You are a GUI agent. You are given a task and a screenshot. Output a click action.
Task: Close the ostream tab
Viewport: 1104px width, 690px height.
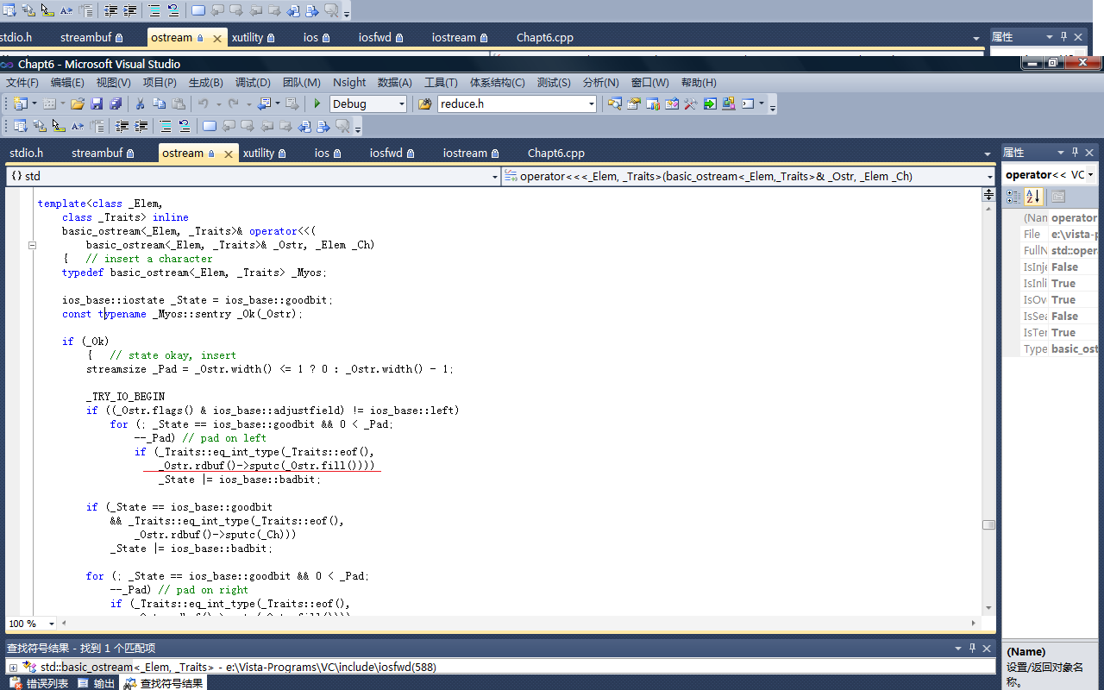point(229,154)
